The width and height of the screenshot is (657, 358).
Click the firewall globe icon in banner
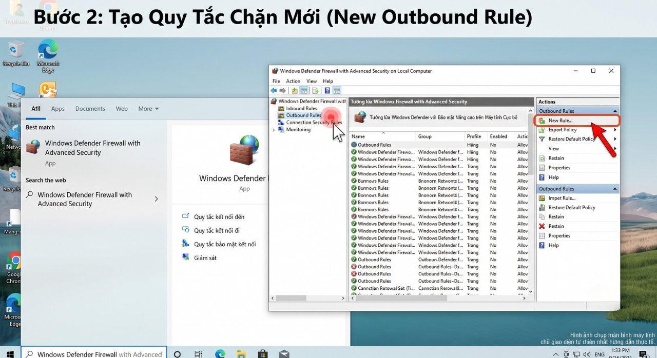coord(360,117)
